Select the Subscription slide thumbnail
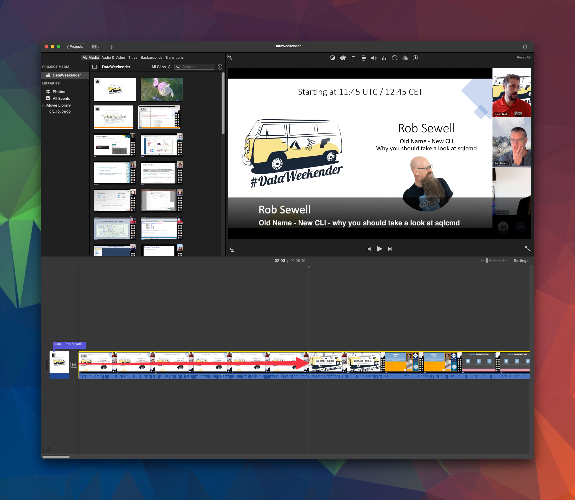The width and height of the screenshot is (575, 500). 115,145
